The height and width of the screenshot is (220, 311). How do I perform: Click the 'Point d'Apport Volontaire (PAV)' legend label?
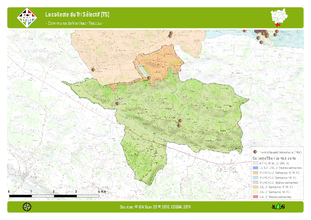click(281, 152)
